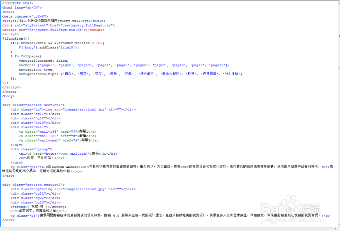Click the 'images/section2.jpg' image line
The image size is (340, 231).
[x=73, y=189]
